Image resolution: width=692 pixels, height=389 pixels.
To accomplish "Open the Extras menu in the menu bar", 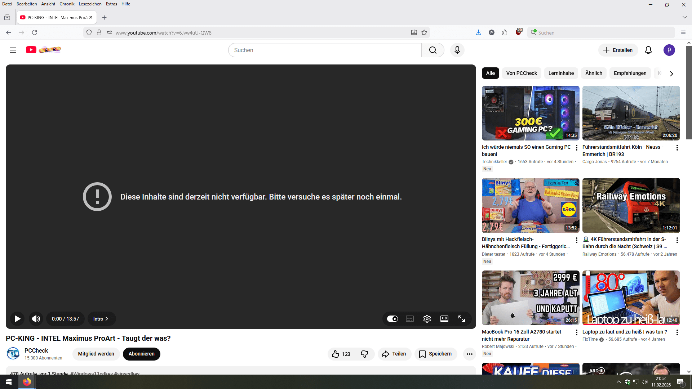I will coord(111,4).
